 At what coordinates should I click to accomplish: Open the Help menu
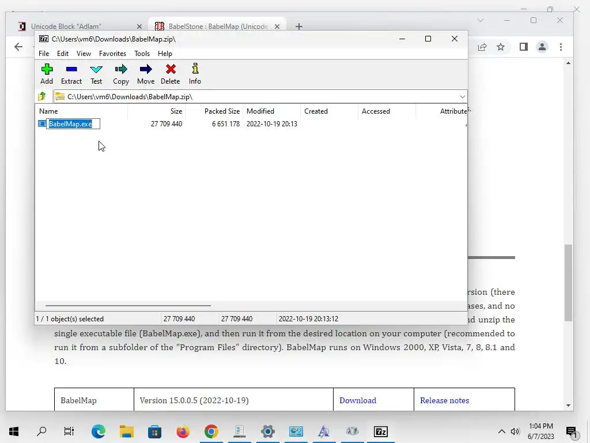pyautogui.click(x=165, y=54)
